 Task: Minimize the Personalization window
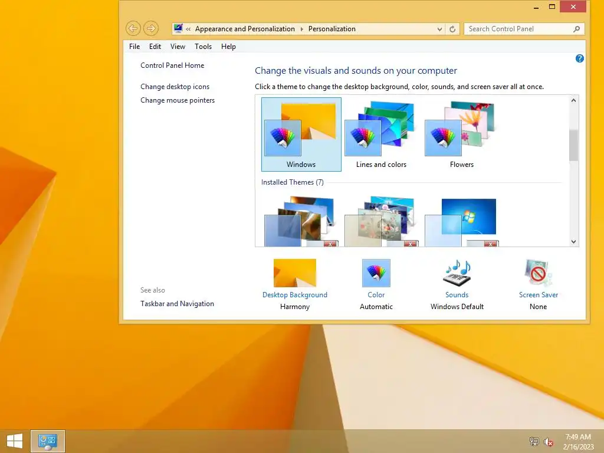point(536,7)
